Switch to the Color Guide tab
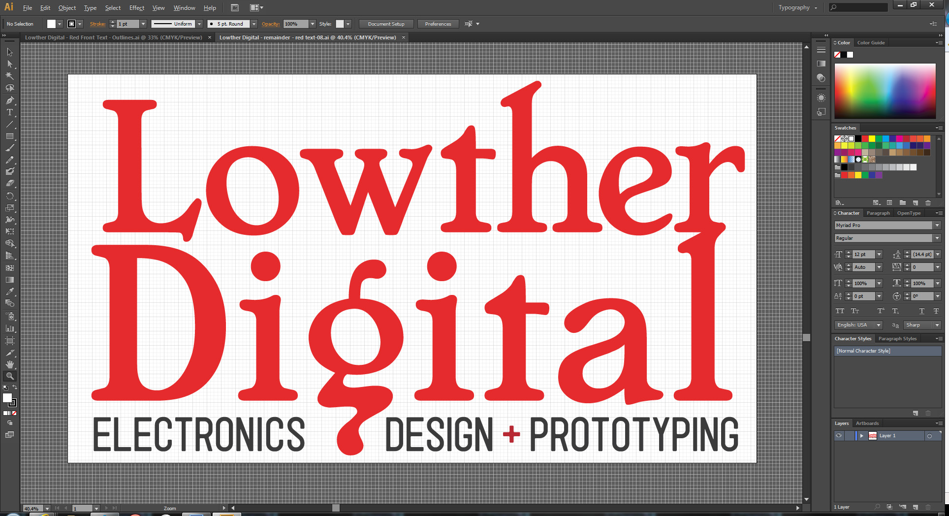The height and width of the screenshot is (516, 949). click(871, 43)
